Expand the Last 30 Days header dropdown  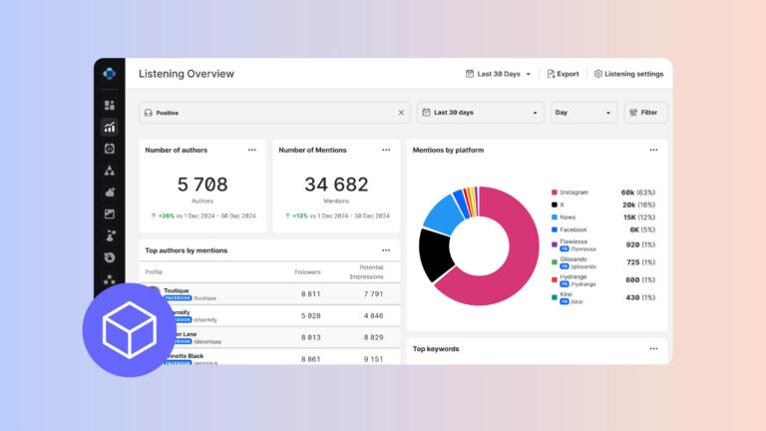(499, 74)
